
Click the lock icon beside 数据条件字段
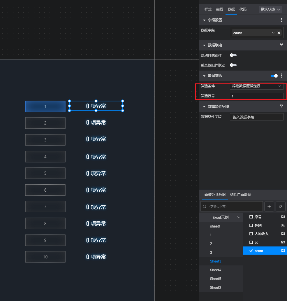(281, 106)
